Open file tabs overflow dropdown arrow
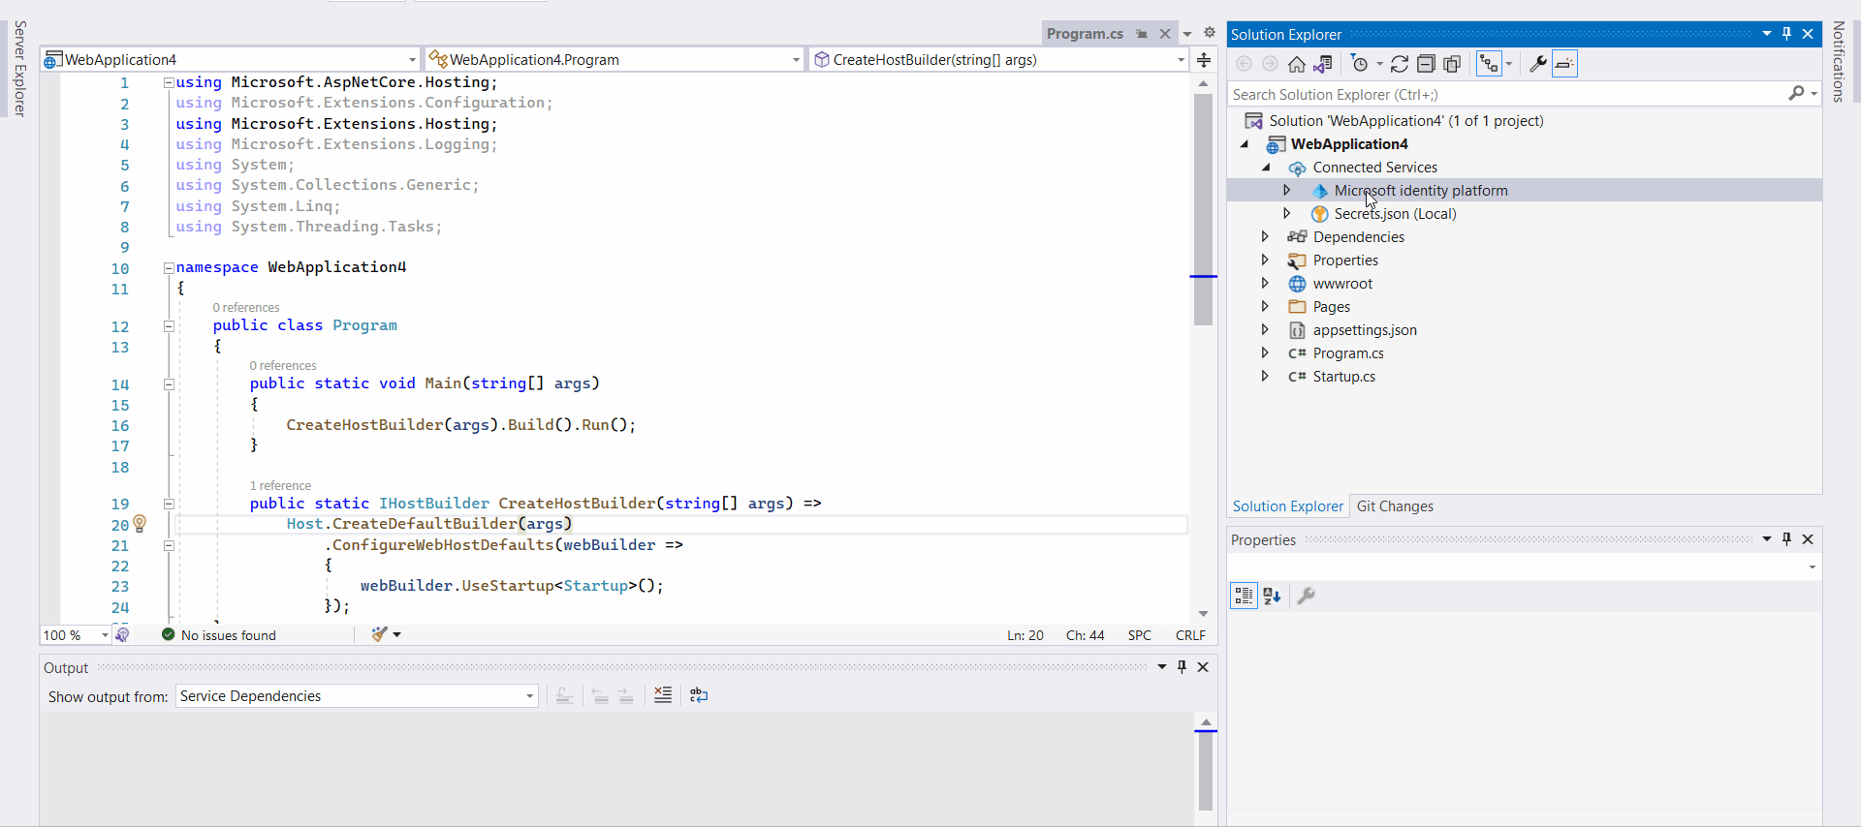This screenshot has width=1861, height=827. (1187, 34)
